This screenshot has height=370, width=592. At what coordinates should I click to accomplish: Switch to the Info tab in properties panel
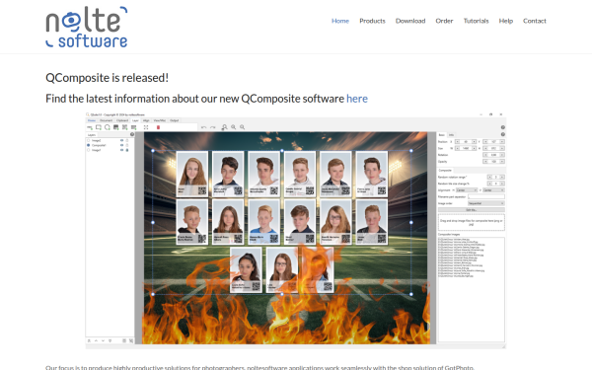451,135
